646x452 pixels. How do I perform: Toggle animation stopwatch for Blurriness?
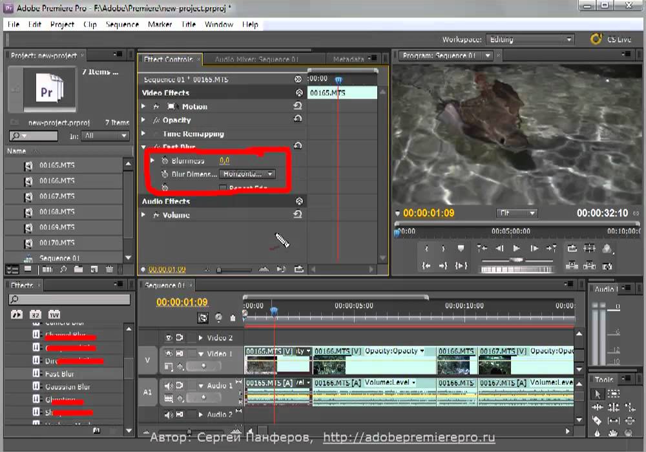tap(164, 161)
